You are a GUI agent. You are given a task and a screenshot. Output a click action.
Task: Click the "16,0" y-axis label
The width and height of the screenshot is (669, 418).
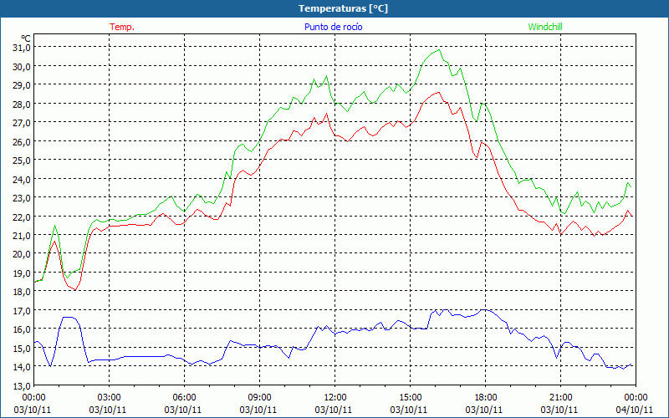pos(22,329)
